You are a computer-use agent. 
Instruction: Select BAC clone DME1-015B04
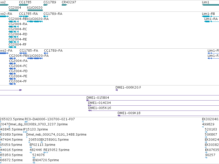[153, 100]
